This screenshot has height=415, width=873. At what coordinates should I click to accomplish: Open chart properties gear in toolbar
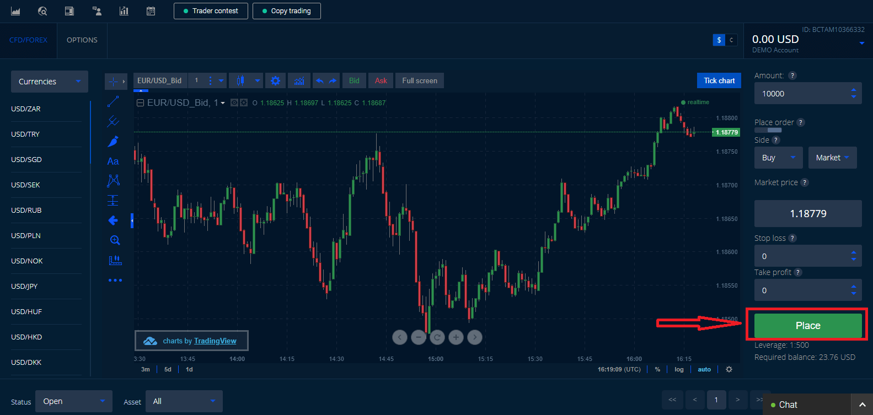click(x=275, y=81)
